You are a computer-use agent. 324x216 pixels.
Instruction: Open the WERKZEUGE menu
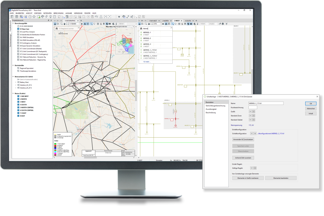coord(78,13)
